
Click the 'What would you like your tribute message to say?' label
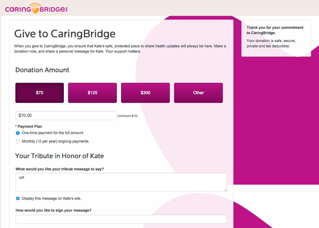[60, 169]
